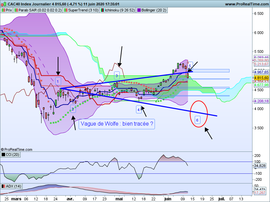Open the Prix indicator settings label
The image size is (270, 202).
point(7,10)
